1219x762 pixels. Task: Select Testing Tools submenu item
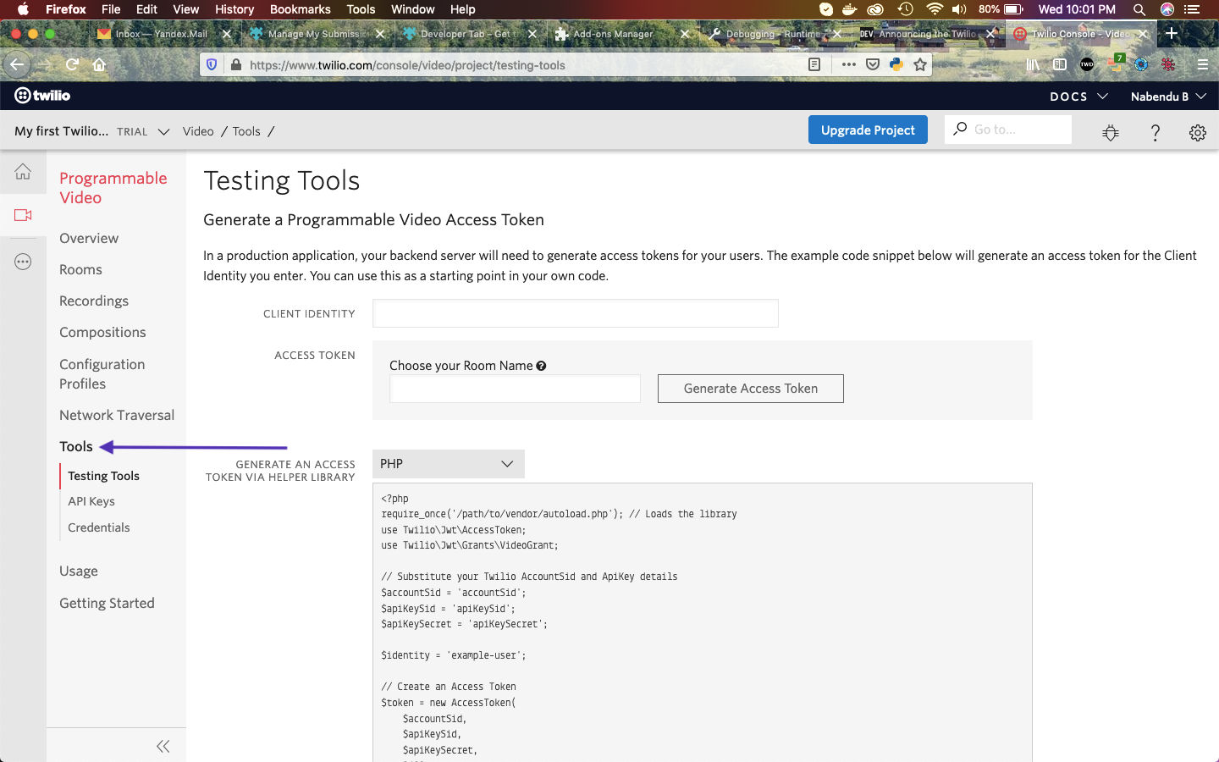point(103,476)
